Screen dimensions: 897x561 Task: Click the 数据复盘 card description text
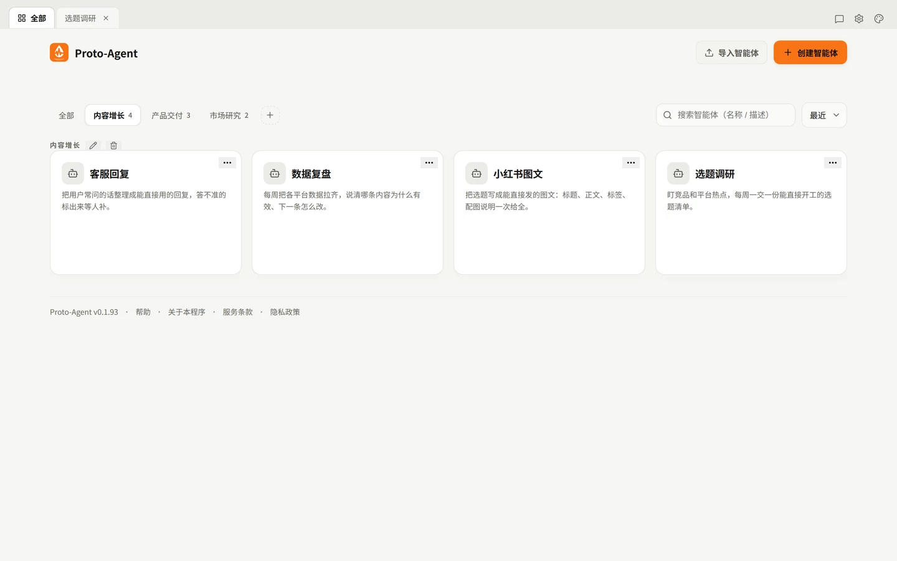click(342, 201)
